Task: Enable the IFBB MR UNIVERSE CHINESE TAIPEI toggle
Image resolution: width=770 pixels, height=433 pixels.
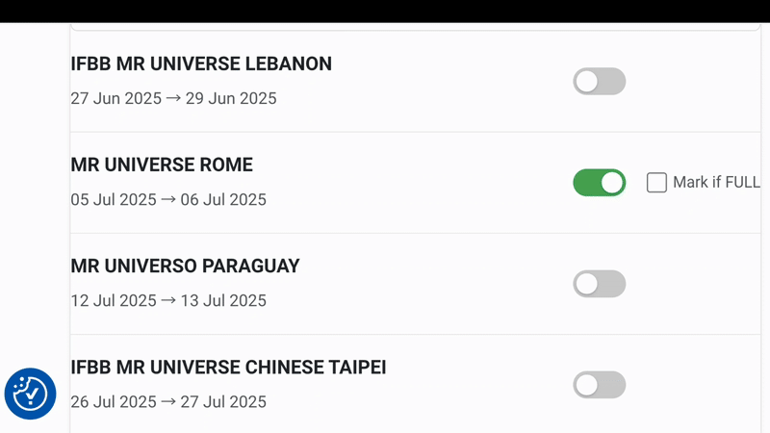Action: coord(599,385)
